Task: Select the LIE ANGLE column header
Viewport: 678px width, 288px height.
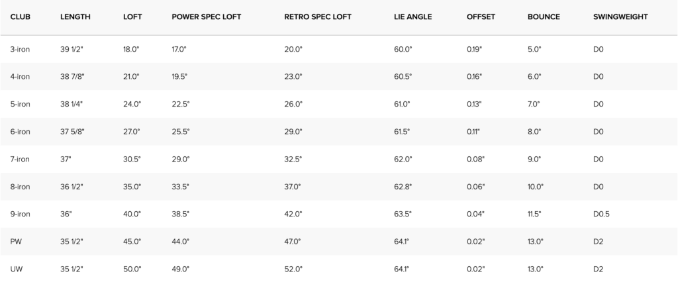Action: (x=413, y=17)
